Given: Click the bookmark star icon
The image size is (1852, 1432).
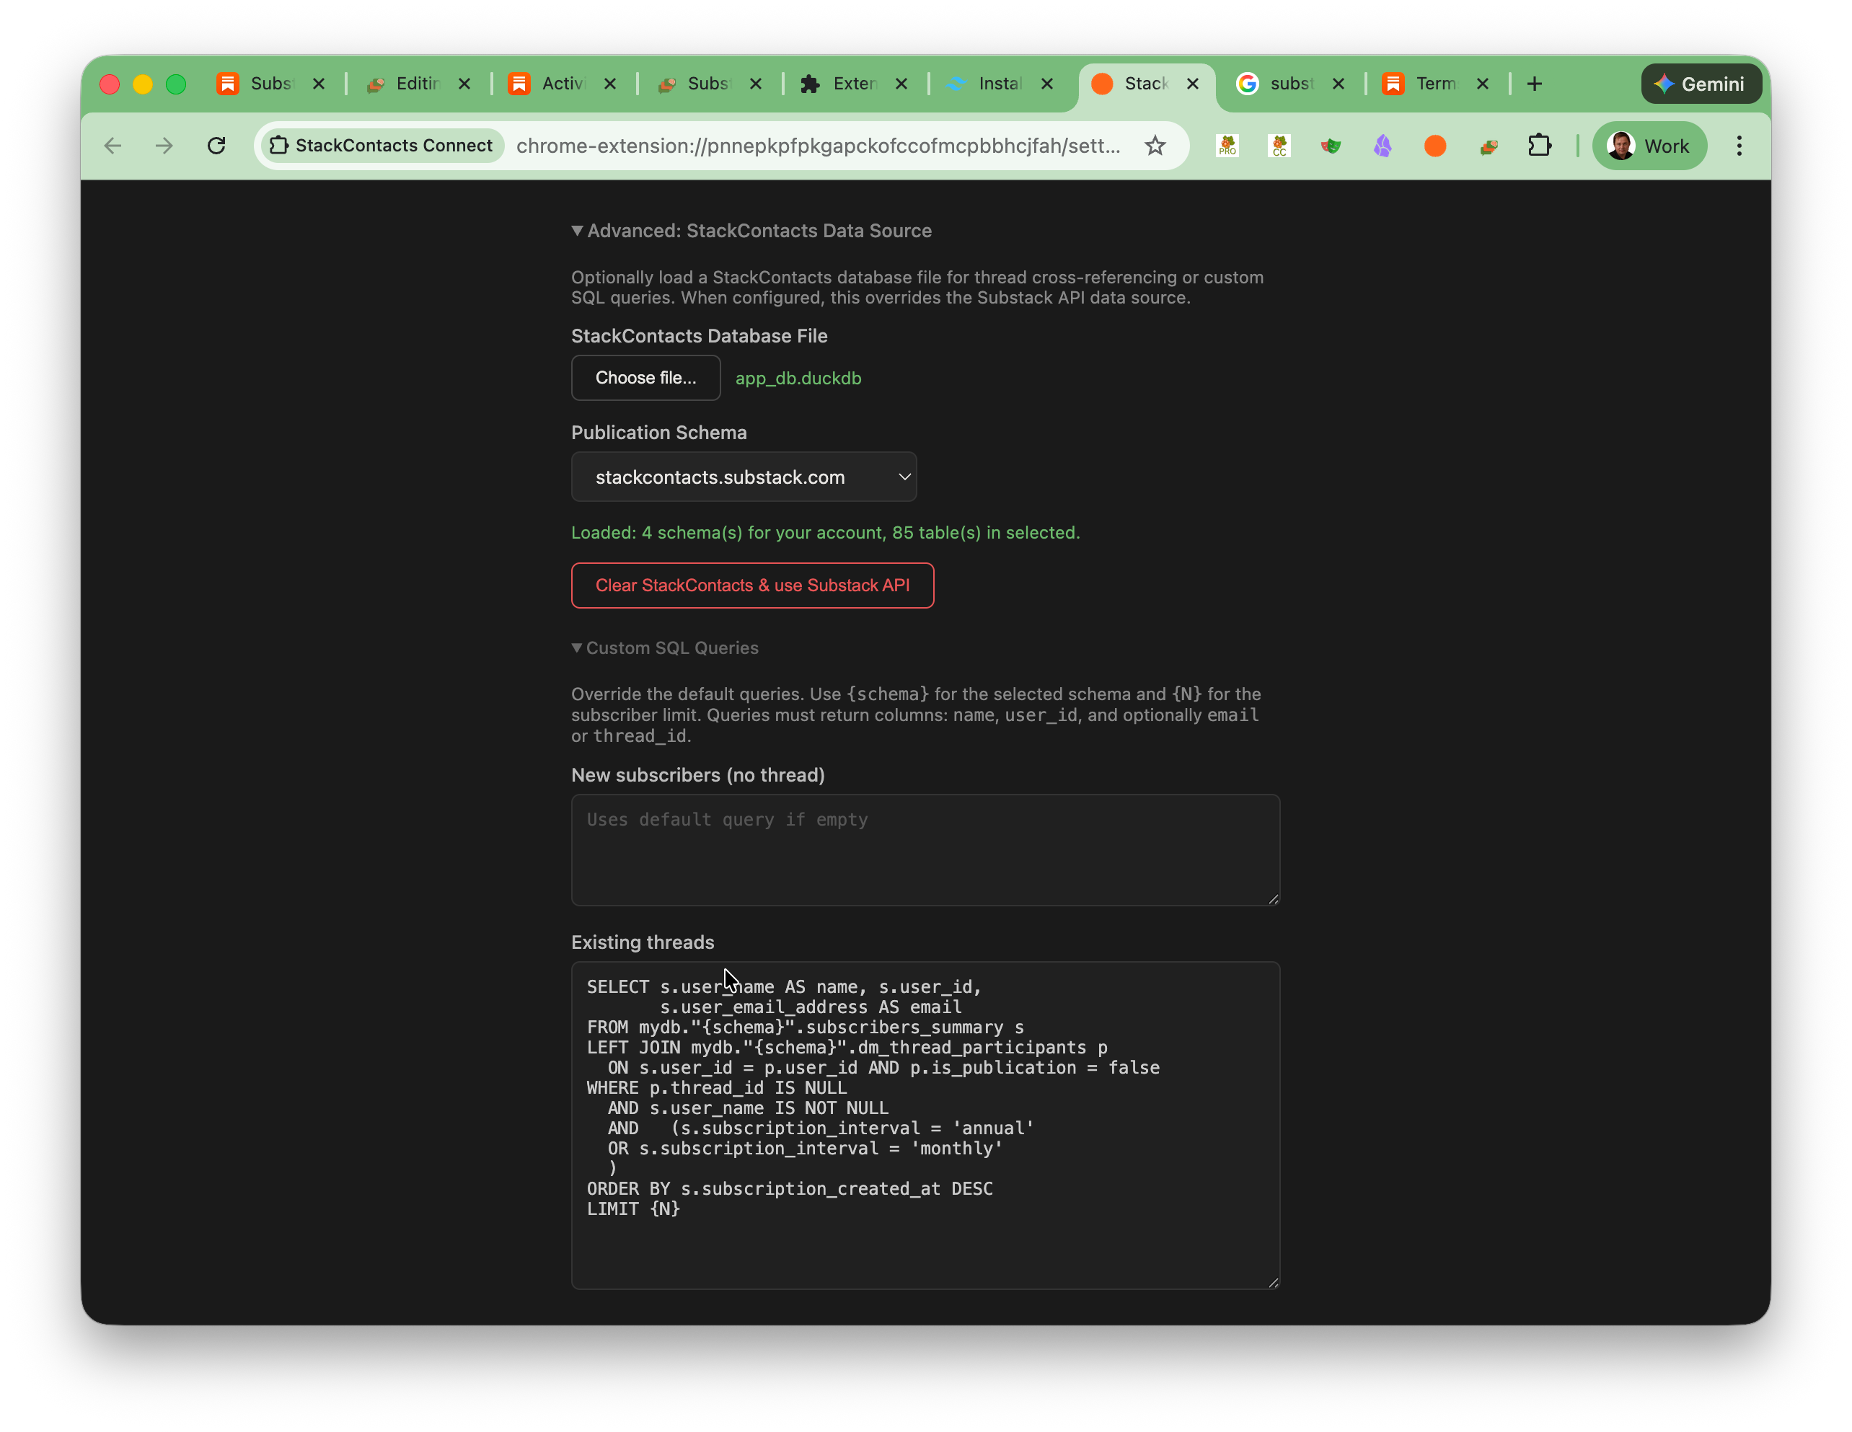Looking at the screenshot, I should (x=1155, y=146).
